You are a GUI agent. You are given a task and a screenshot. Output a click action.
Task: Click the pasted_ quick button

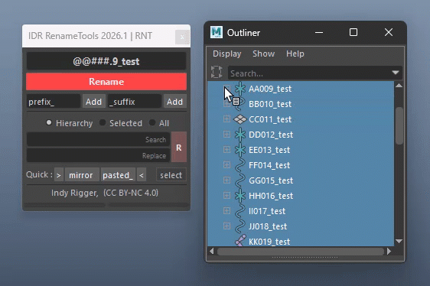pyautogui.click(x=118, y=175)
